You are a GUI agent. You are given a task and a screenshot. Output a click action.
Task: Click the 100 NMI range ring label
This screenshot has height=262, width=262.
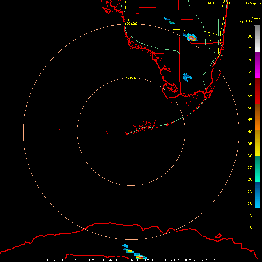(x=131, y=24)
